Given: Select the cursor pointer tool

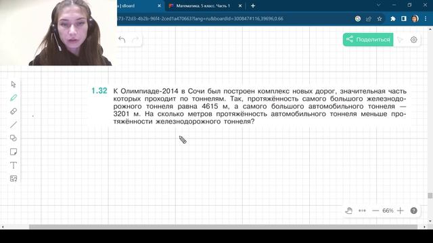Looking at the screenshot, I should tap(14, 84).
